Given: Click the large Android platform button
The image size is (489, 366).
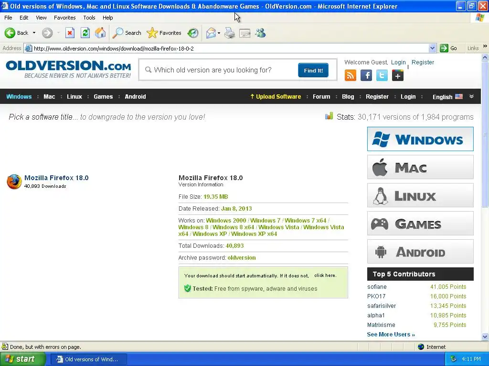Looking at the screenshot, I should [x=420, y=252].
